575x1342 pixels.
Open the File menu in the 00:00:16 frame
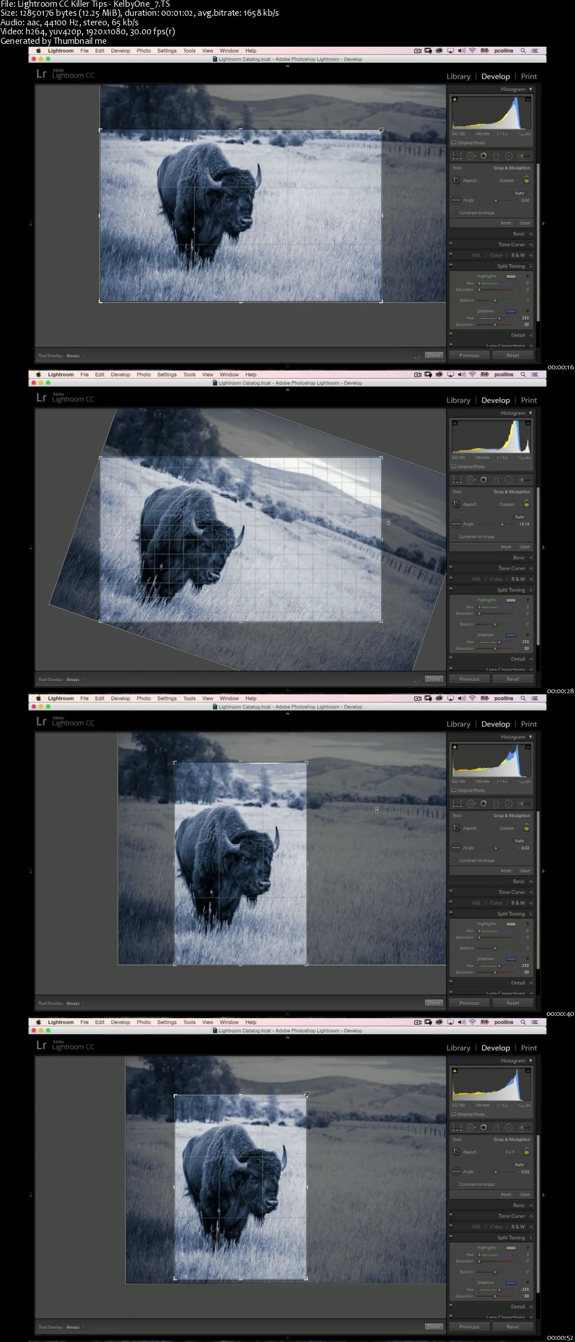coord(84,51)
